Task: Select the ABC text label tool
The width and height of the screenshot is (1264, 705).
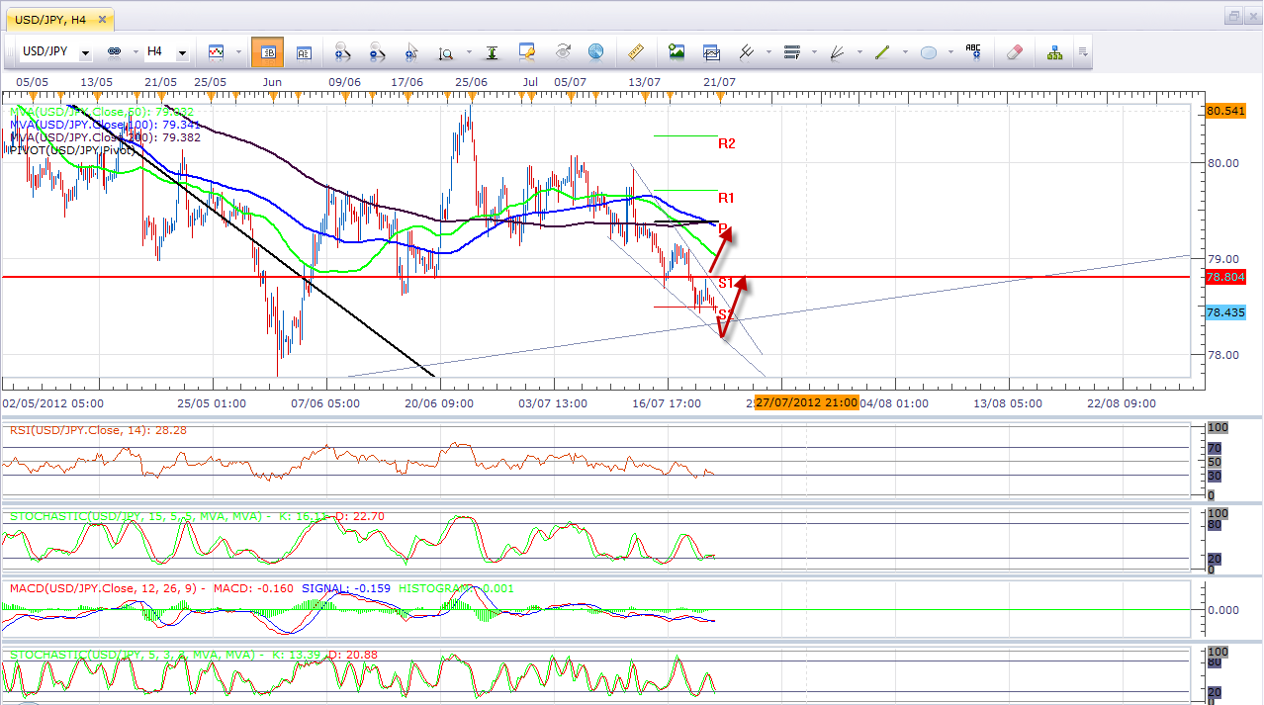Action: click(x=973, y=51)
